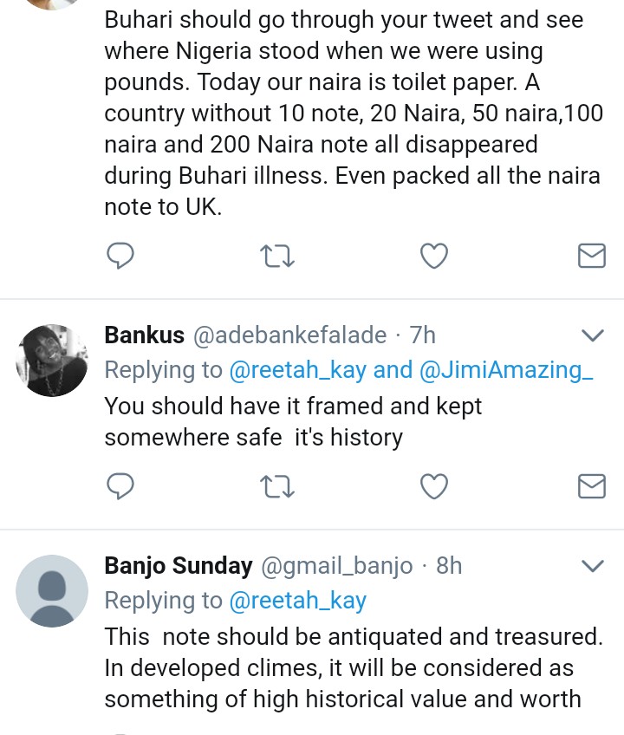Tap the @adebankefalade handle
The height and width of the screenshot is (735, 624).
click(x=289, y=335)
